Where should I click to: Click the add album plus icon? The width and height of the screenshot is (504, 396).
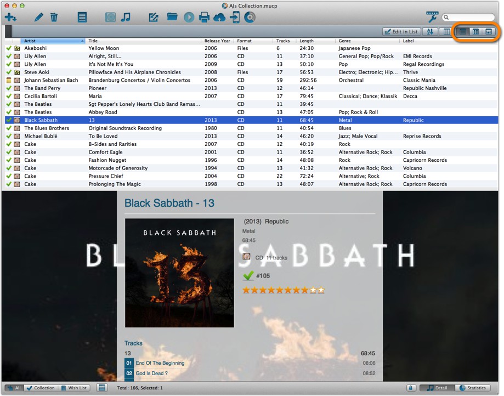coord(10,17)
